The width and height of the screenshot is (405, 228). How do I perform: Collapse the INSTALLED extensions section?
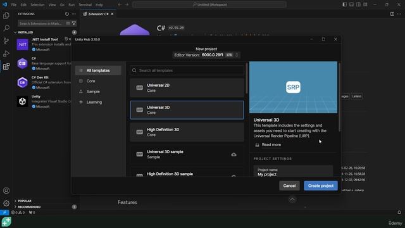(x=25, y=32)
